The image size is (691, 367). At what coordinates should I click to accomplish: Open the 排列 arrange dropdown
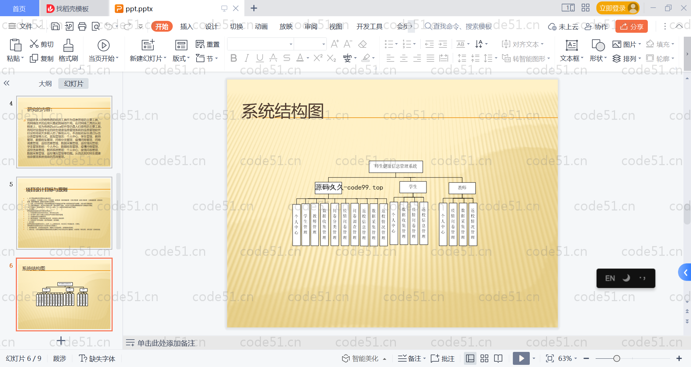click(627, 58)
